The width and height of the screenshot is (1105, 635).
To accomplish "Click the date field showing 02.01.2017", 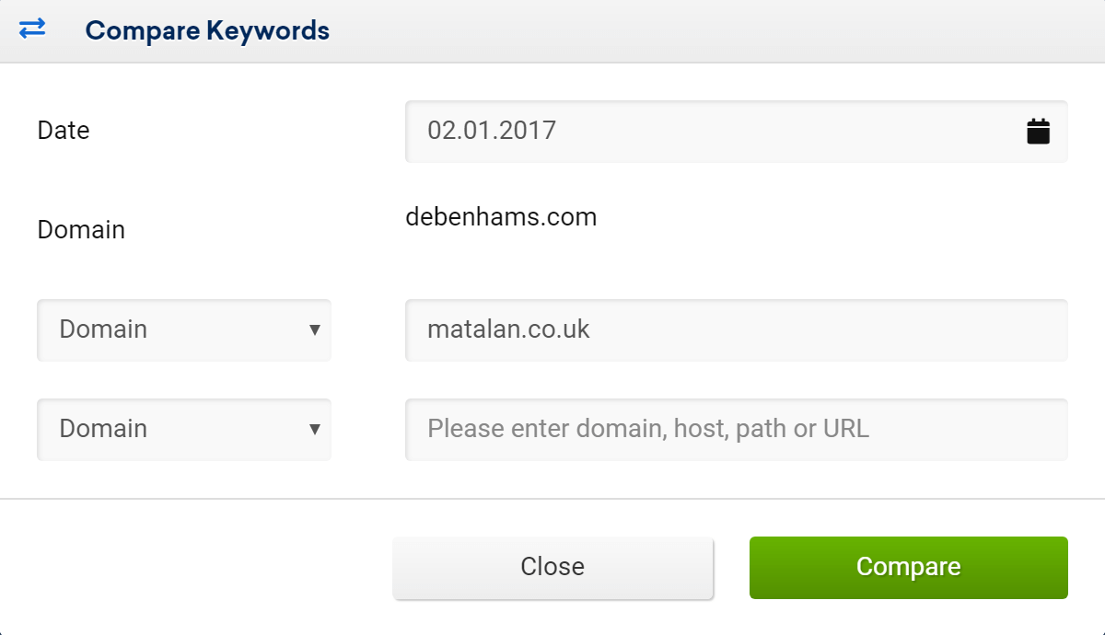I will pos(736,131).
